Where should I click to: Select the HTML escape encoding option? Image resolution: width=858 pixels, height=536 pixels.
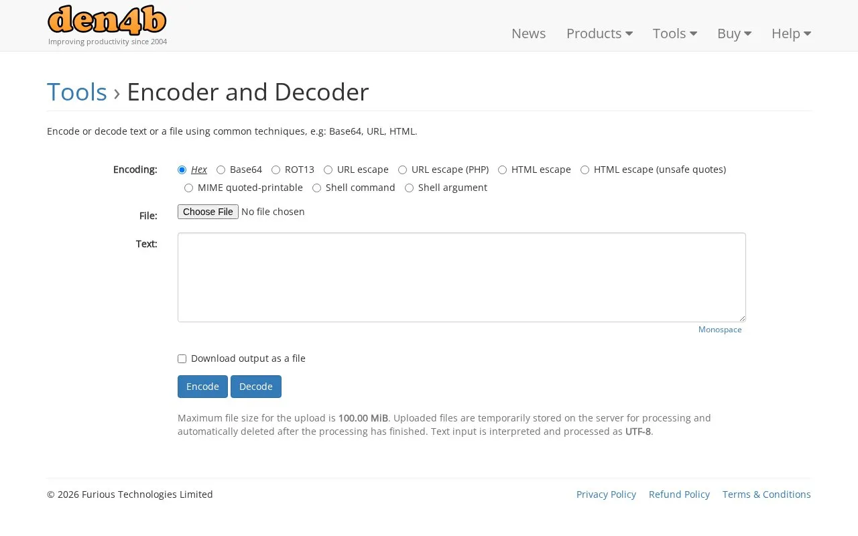click(x=502, y=170)
